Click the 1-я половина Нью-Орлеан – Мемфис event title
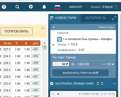Viewport: 121px width, 97px height. [88, 39]
